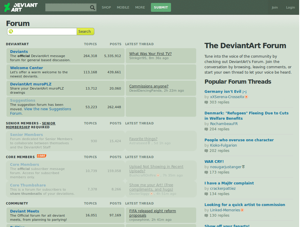Open the MORE navigation dropdown
The height and width of the screenshot is (227, 303).
pos(140,7)
